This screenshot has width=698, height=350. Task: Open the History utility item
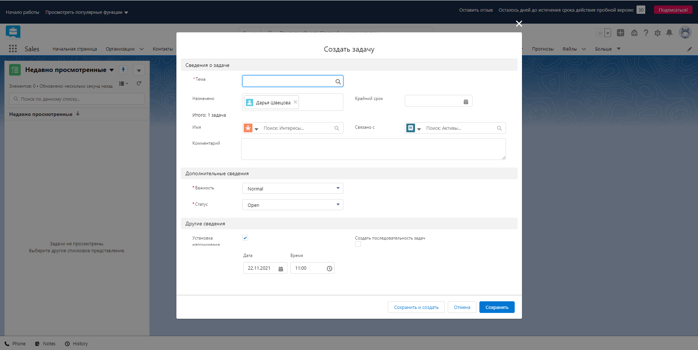pos(76,344)
